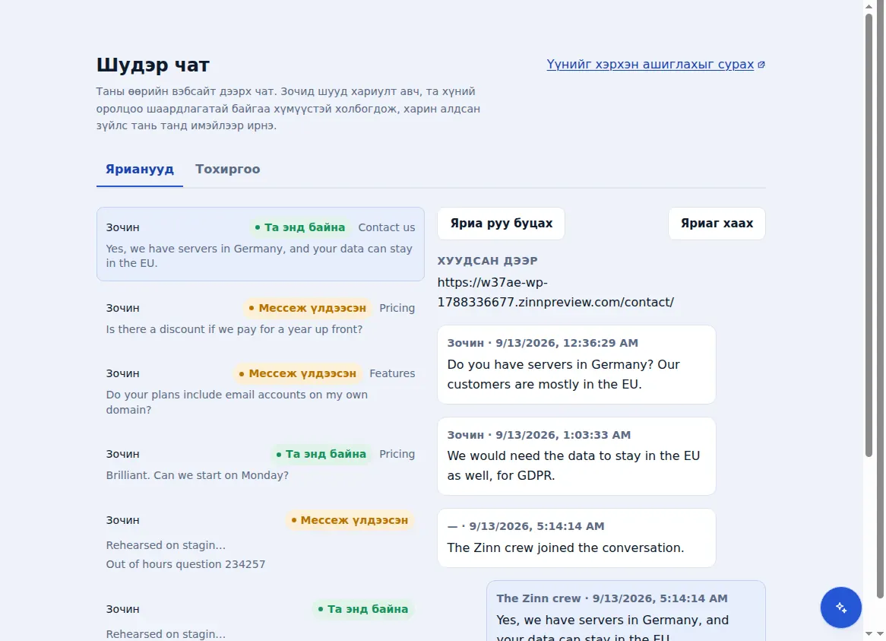Click 'Pricing' label on Monday conversation
Screen dimensions: 886x641
(397, 454)
